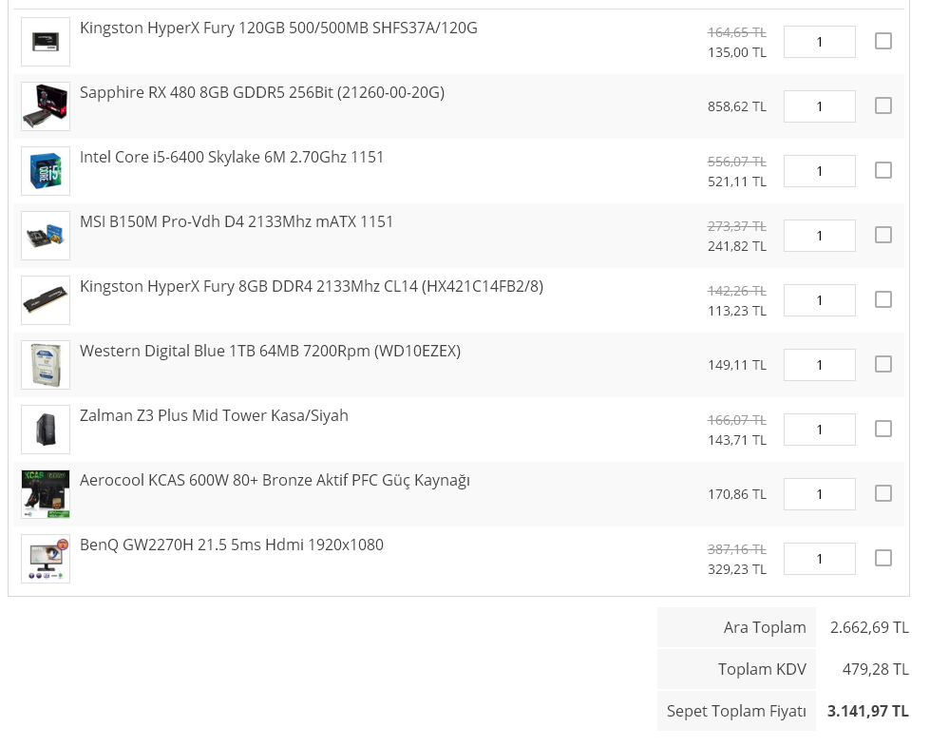Screen dimensions: 930x746
Task: Click the Western Digital Blue quantity field
Action: (819, 365)
